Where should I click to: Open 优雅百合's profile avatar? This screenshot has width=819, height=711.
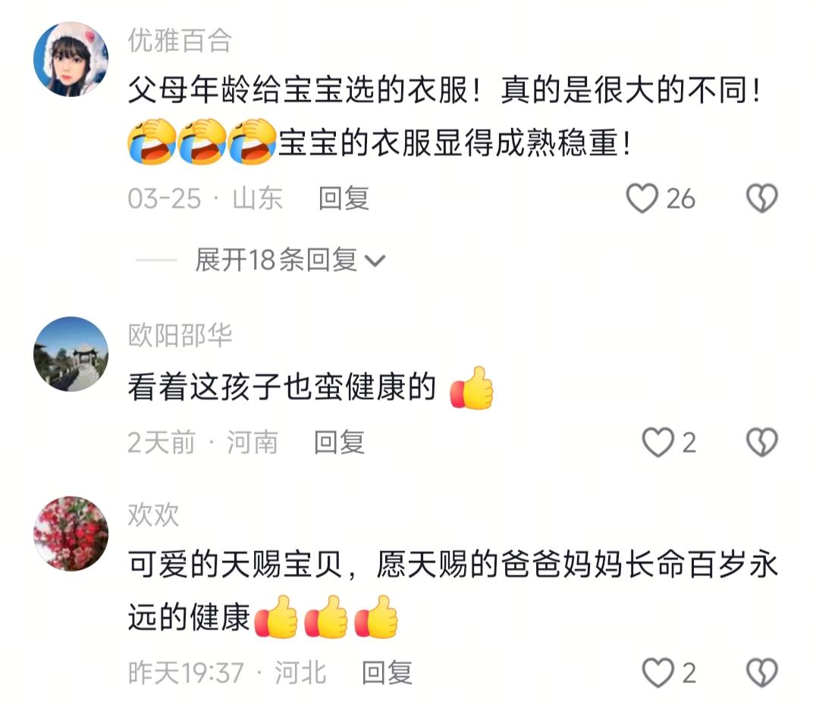point(71,59)
